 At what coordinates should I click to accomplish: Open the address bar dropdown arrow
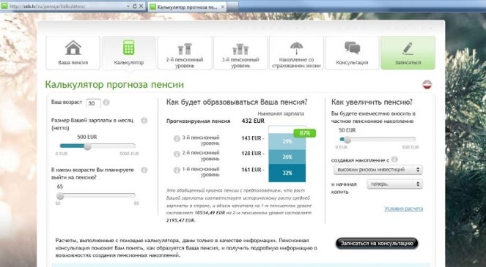click(x=128, y=6)
